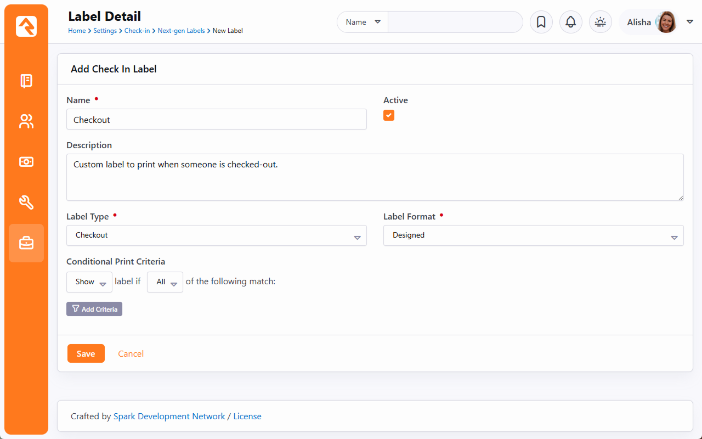The width and height of the screenshot is (702, 439).
Task: Toggle the light theme sun icon
Action: 600,22
